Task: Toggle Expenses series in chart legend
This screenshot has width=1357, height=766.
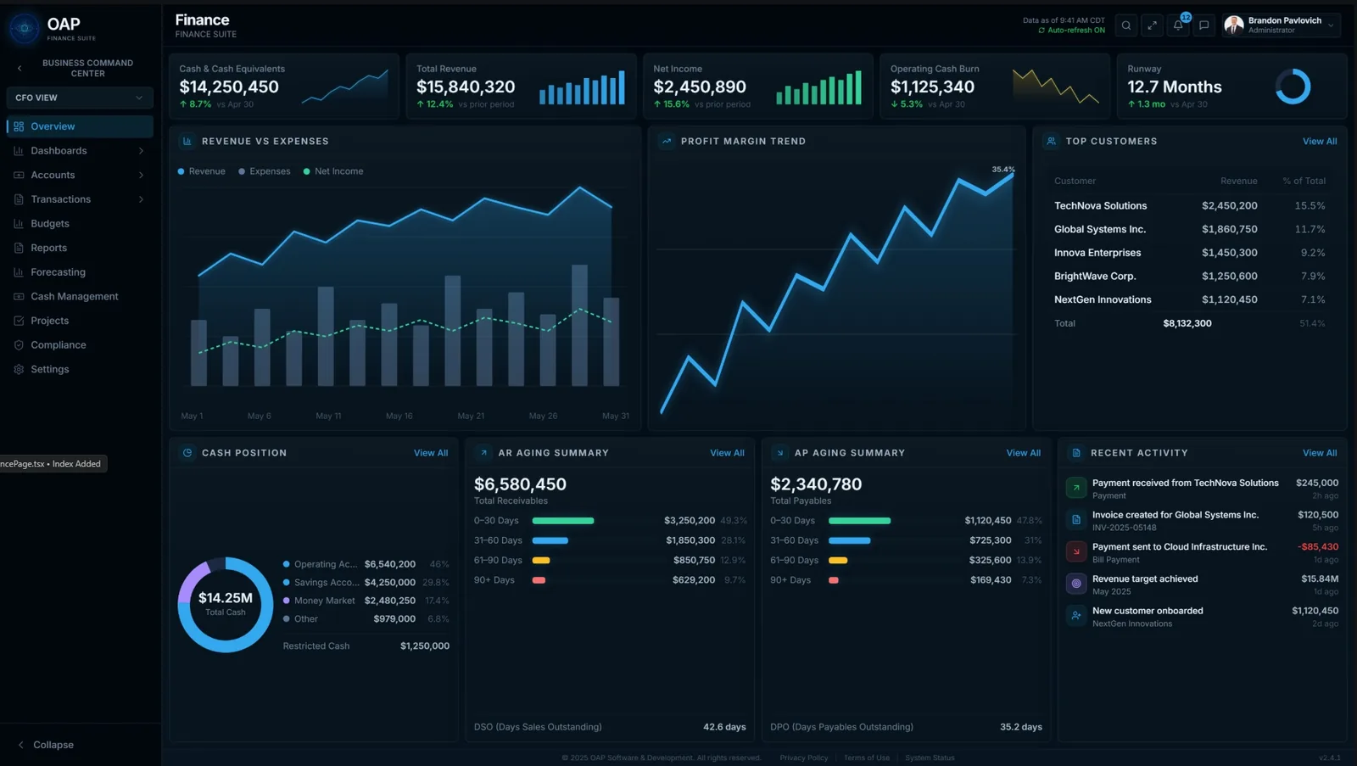Action: pyautogui.click(x=265, y=171)
